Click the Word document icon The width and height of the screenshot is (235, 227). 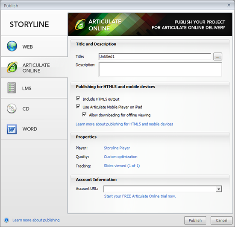point(12,129)
